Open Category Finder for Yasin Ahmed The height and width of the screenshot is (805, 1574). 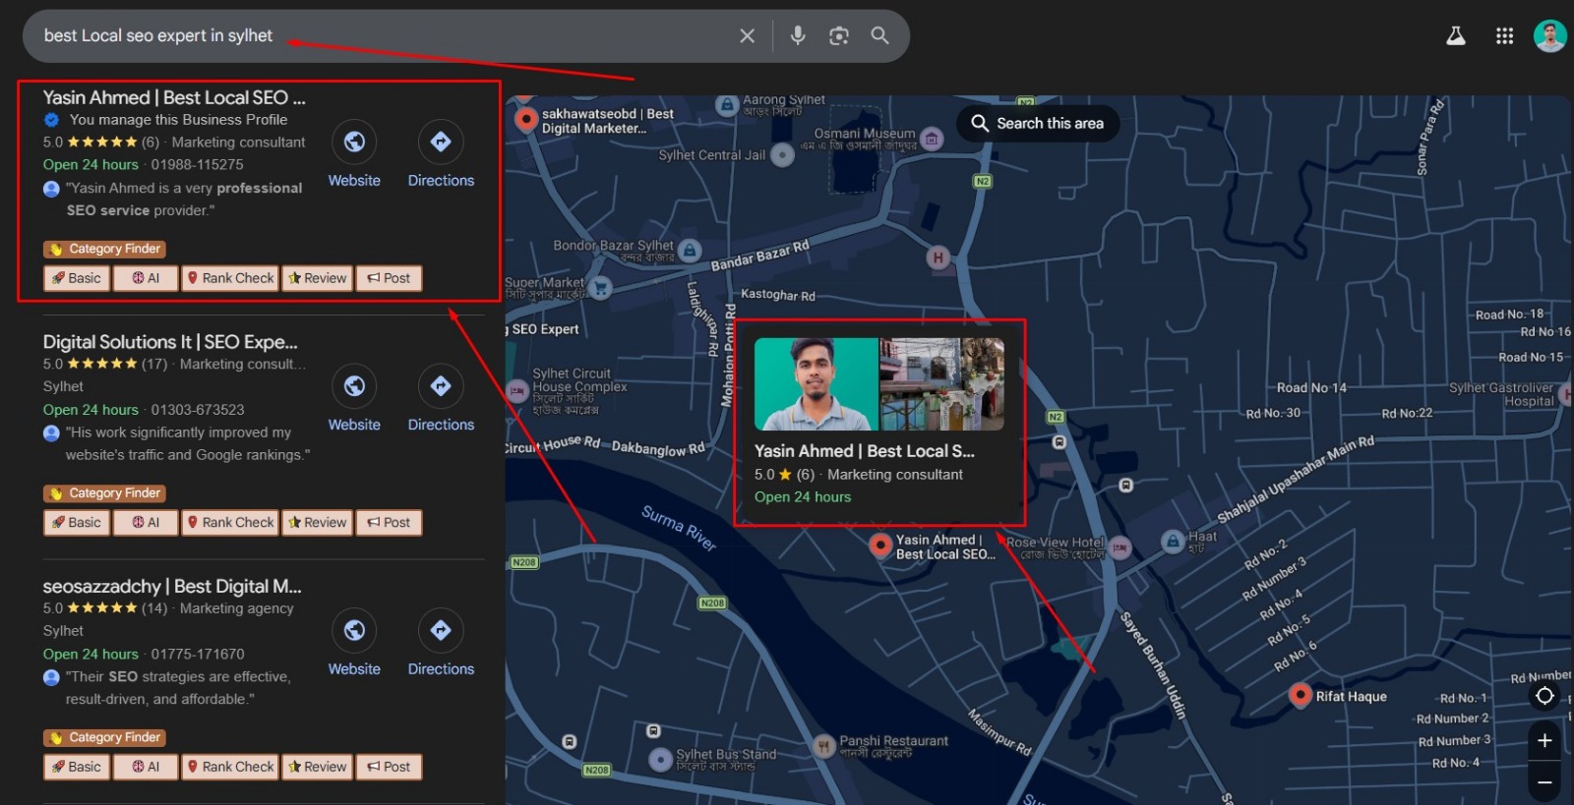click(x=104, y=250)
